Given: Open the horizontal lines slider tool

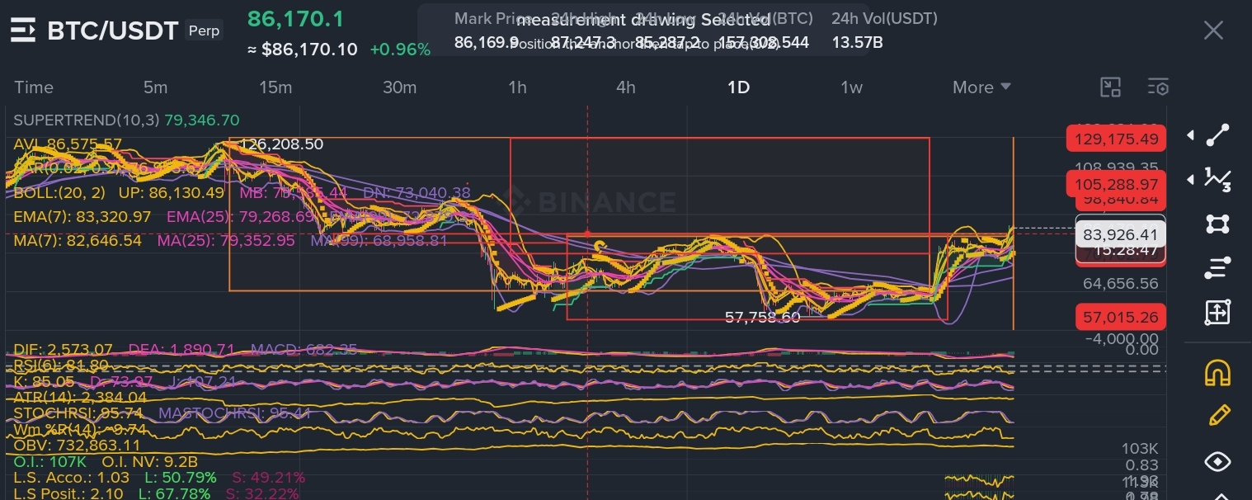Looking at the screenshot, I should click(x=1218, y=267).
